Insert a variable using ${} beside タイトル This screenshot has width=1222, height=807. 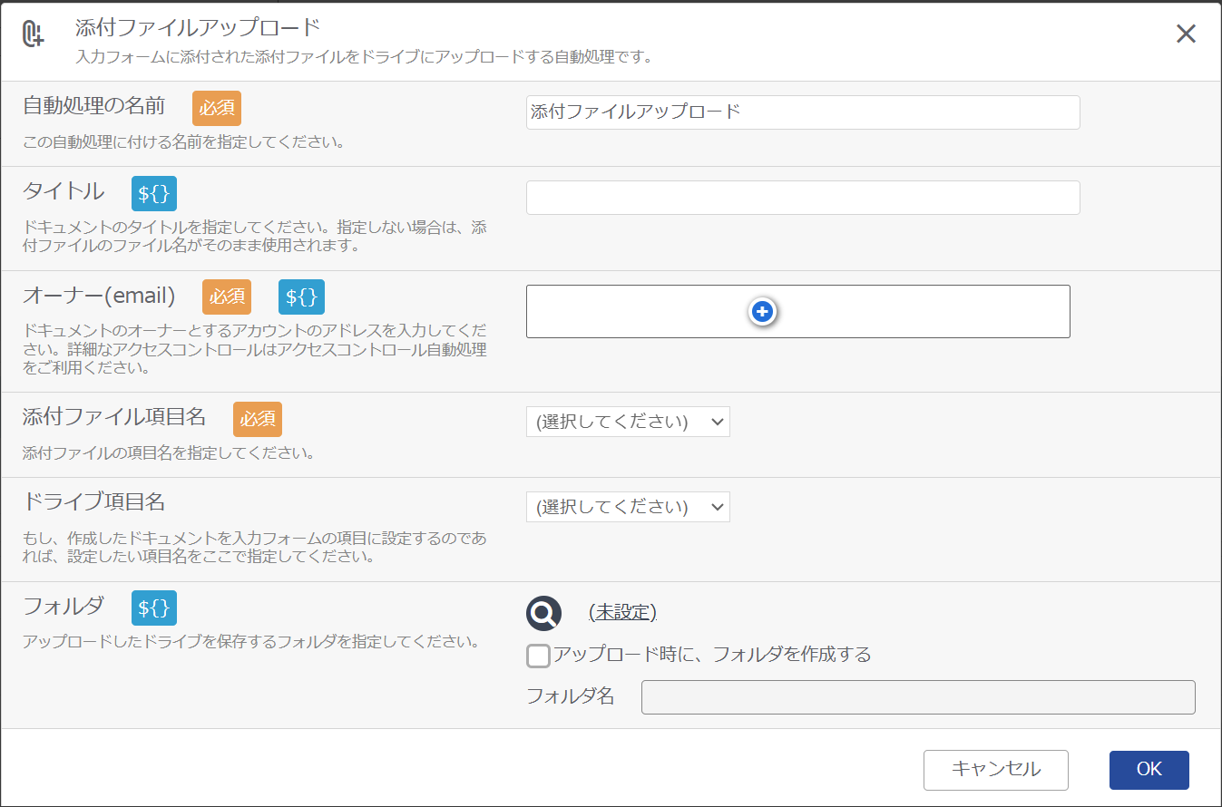click(153, 192)
